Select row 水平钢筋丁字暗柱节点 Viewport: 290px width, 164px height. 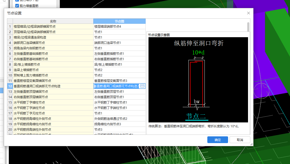53,103
